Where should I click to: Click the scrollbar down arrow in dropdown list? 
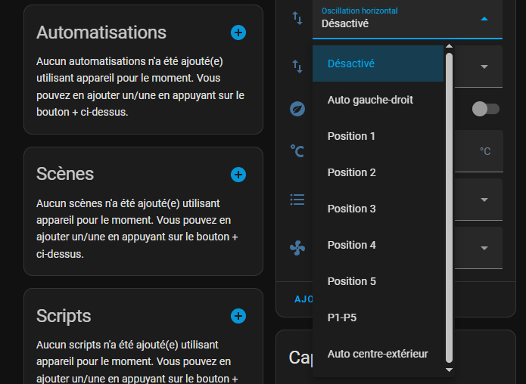[449, 370]
